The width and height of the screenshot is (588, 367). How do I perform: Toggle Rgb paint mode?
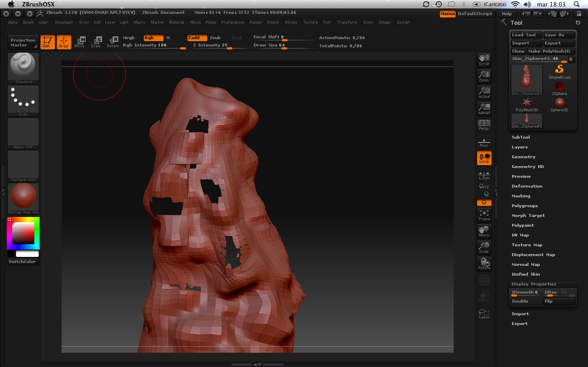point(153,38)
